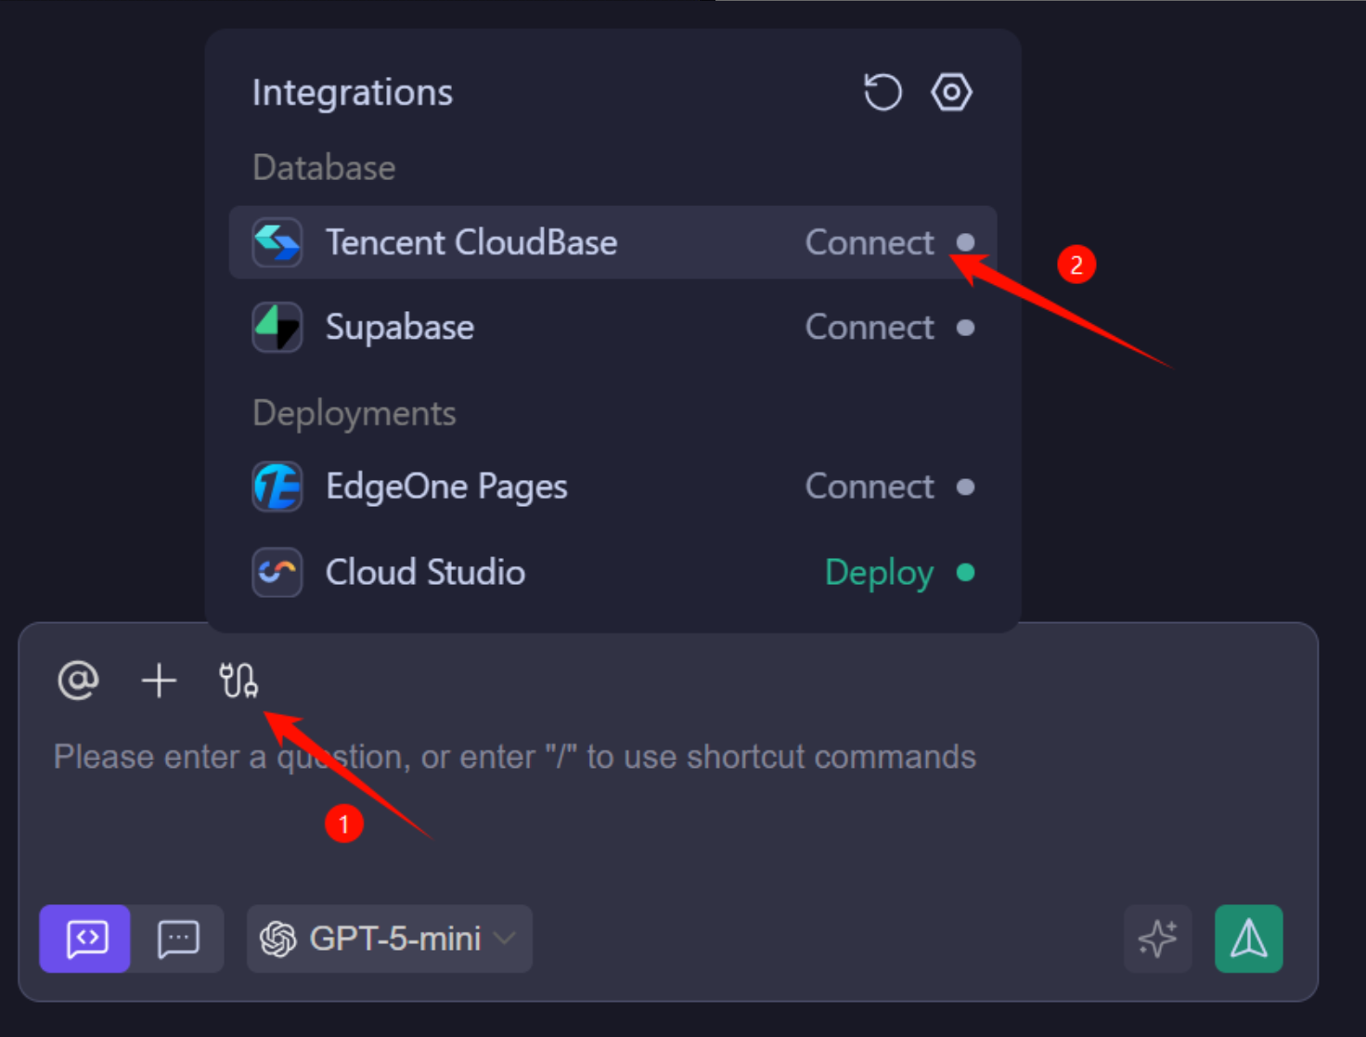
Task: Send the message with the paper plane icon
Action: [x=1248, y=939]
